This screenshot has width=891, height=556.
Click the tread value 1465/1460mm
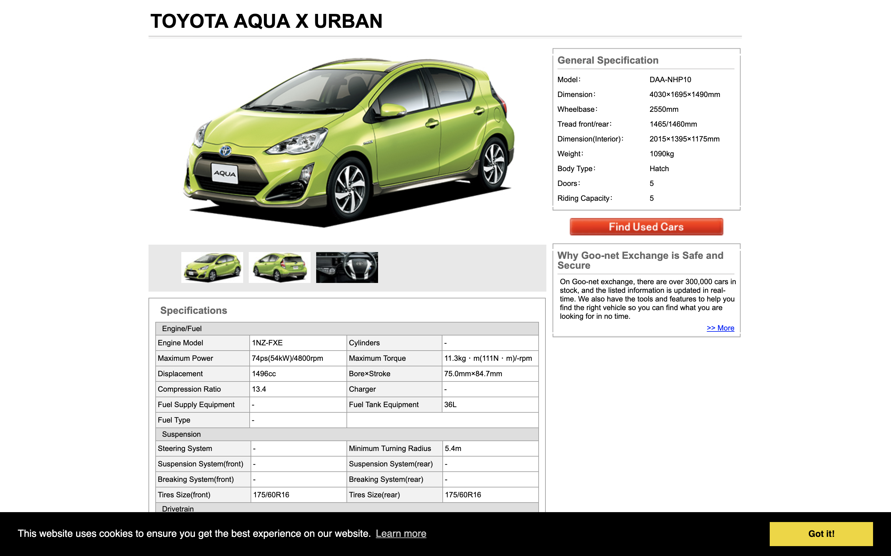point(673,124)
